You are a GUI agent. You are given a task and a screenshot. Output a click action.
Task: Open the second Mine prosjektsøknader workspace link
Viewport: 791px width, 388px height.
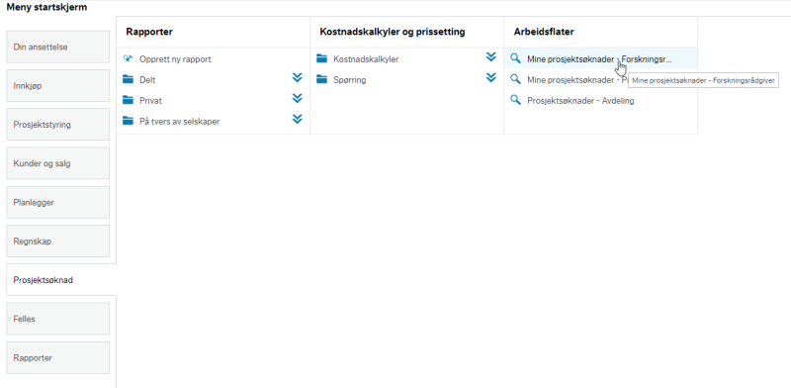[577, 80]
